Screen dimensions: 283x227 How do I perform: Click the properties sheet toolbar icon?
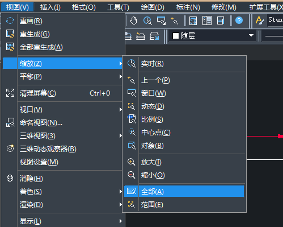pos(221,20)
